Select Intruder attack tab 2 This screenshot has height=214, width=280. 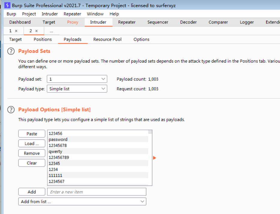[x=31, y=31]
